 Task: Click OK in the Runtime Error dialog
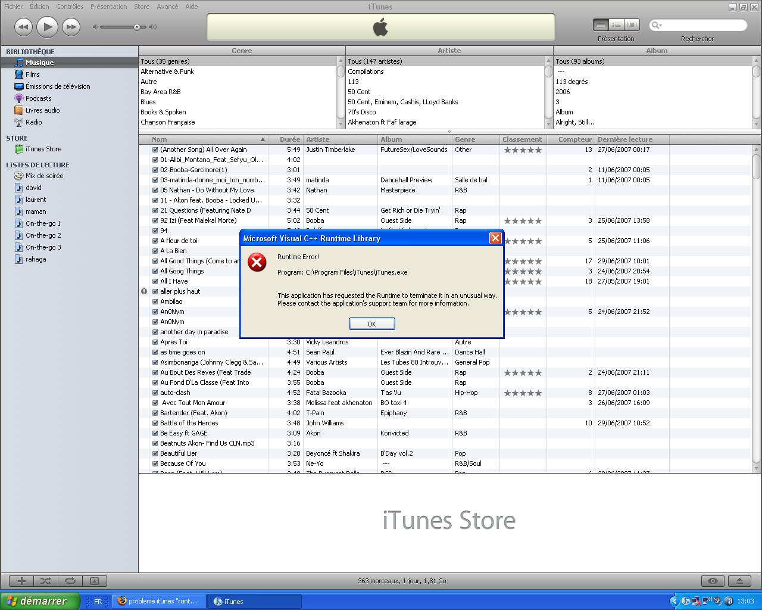point(371,323)
